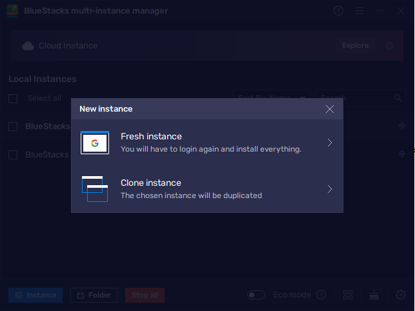The width and height of the screenshot is (415, 311).
Task: Click the Fresh instance Google icon
Action: click(x=94, y=143)
